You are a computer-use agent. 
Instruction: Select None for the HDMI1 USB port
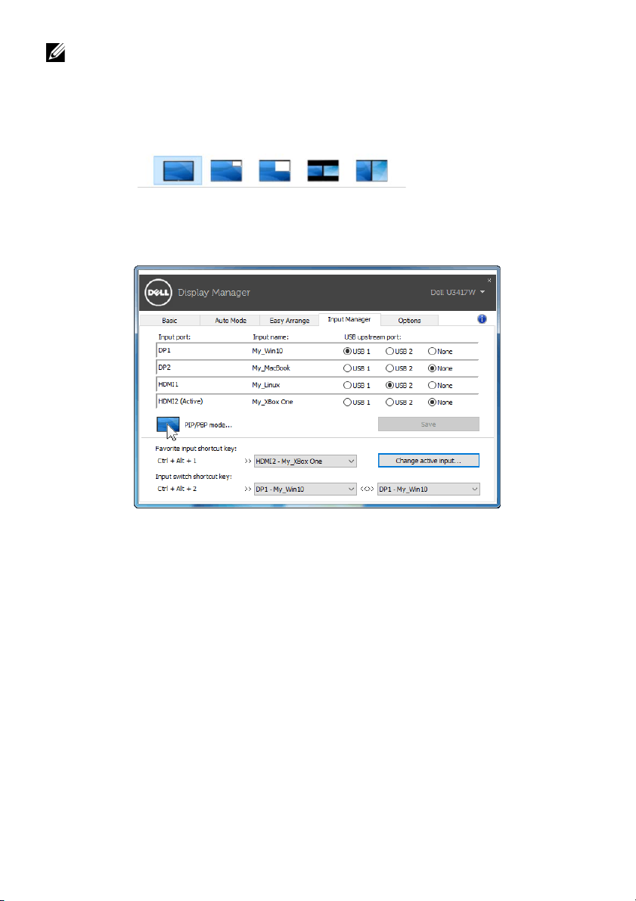[x=433, y=385]
